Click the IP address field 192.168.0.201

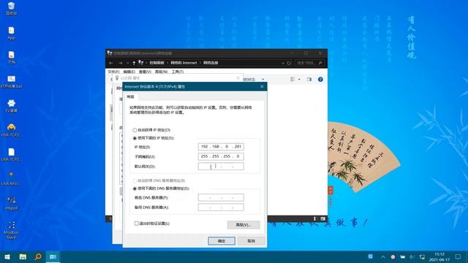[221, 147]
